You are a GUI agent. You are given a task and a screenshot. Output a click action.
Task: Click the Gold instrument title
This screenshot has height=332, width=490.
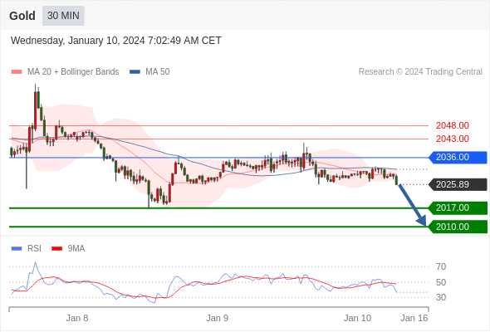(x=22, y=16)
